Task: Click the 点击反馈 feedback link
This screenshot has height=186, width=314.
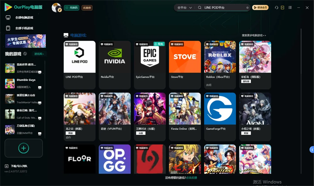Action: 192,178
